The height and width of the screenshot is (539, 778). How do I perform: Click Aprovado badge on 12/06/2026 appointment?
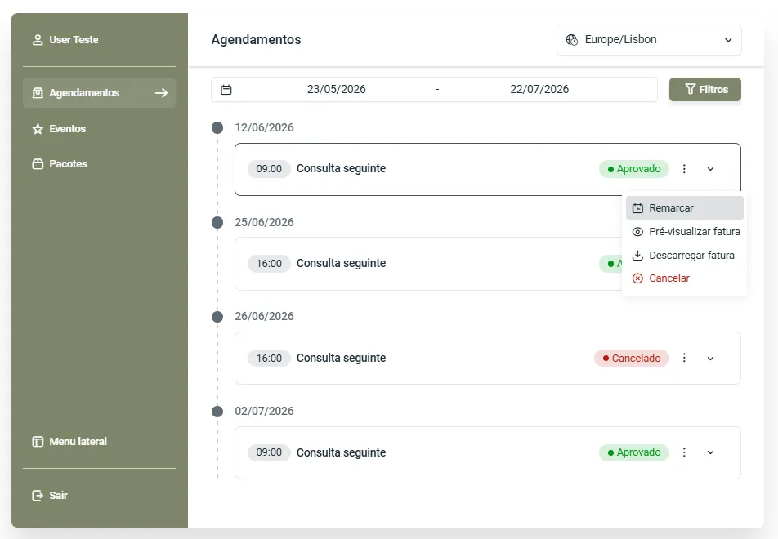tap(634, 169)
